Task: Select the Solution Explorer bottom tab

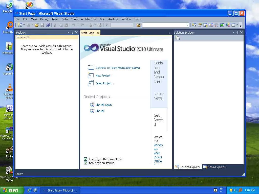Action: 188,167
